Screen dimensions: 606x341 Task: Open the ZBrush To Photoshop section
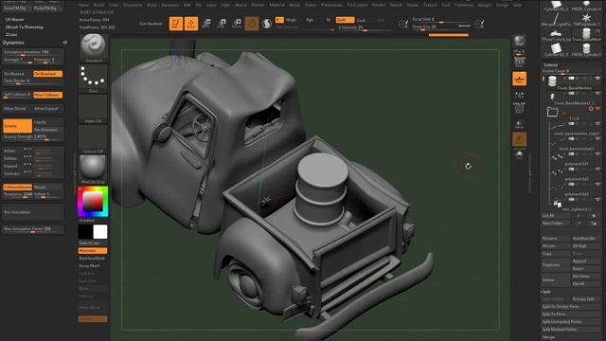click(25, 27)
